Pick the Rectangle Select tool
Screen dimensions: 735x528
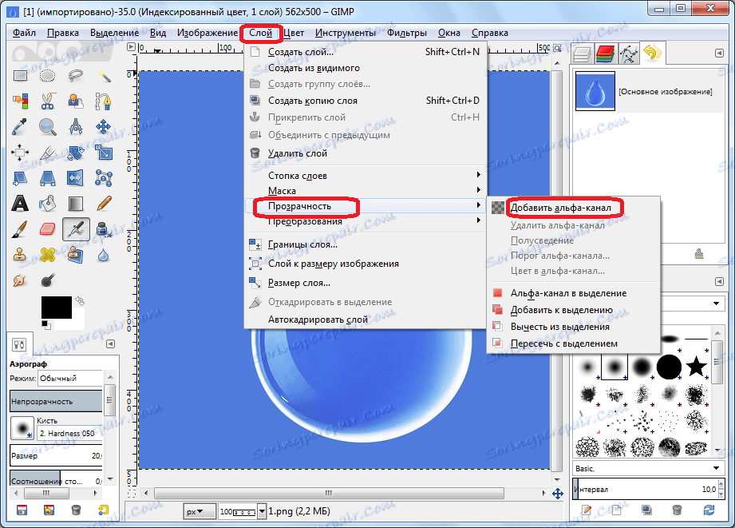20,76
